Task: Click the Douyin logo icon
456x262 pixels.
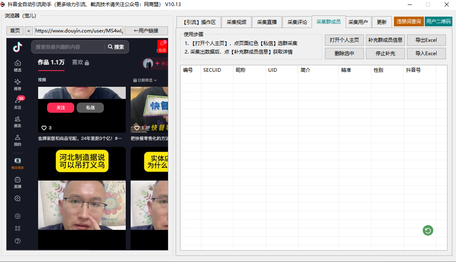Action: (17, 47)
